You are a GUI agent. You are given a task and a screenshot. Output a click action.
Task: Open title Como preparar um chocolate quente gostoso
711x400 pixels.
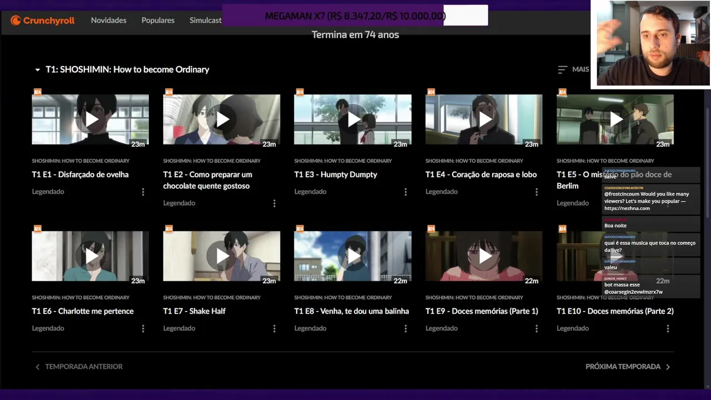pyautogui.click(x=208, y=180)
